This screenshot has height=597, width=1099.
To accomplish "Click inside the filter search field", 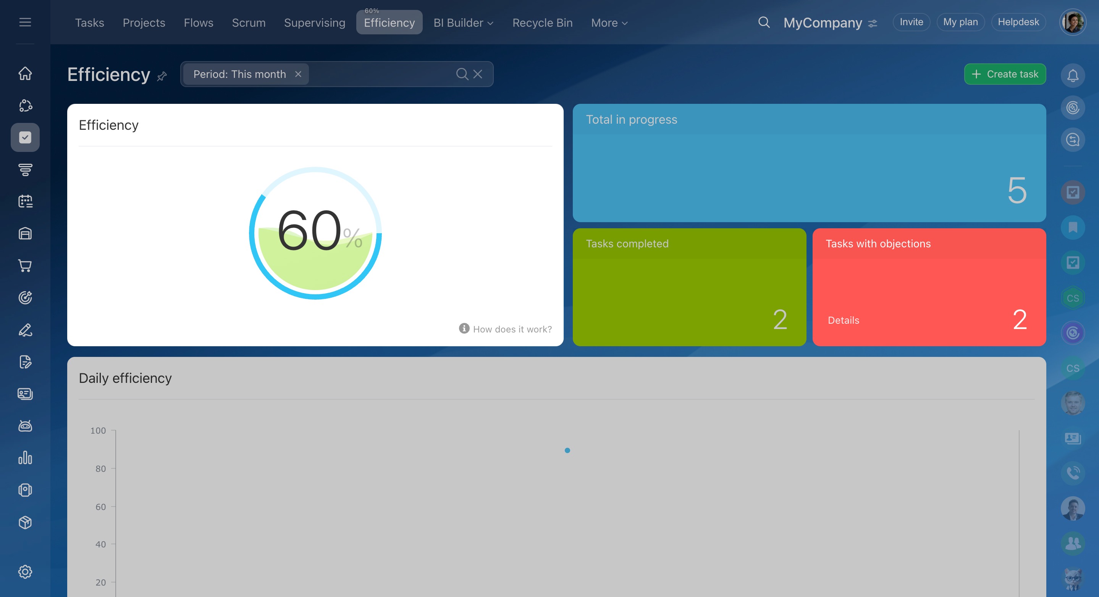I will (x=380, y=74).
